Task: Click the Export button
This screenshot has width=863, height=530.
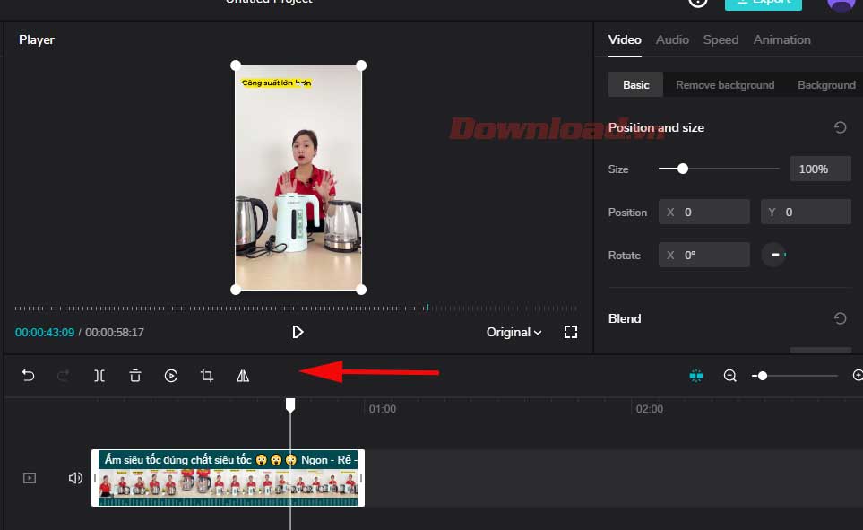Action: tap(764, 4)
